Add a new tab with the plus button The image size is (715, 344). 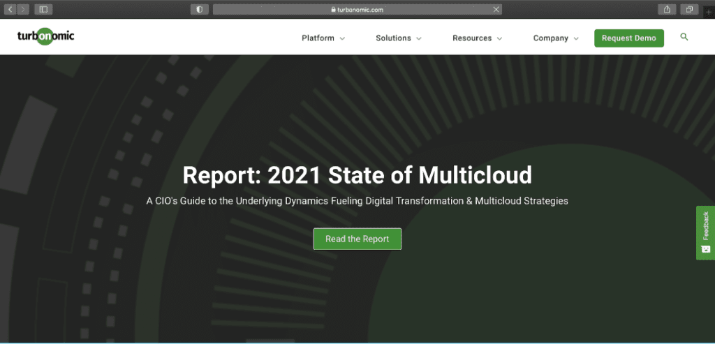pos(709,12)
